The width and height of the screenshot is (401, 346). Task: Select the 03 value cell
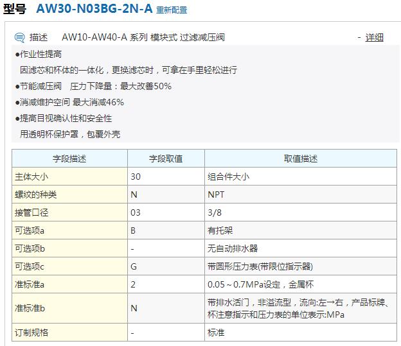click(166, 212)
